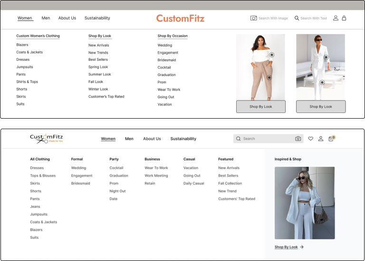Click the camera icon inside the Search bar
Image resolution: width=365 pixels, height=261 pixels.
[298, 139]
